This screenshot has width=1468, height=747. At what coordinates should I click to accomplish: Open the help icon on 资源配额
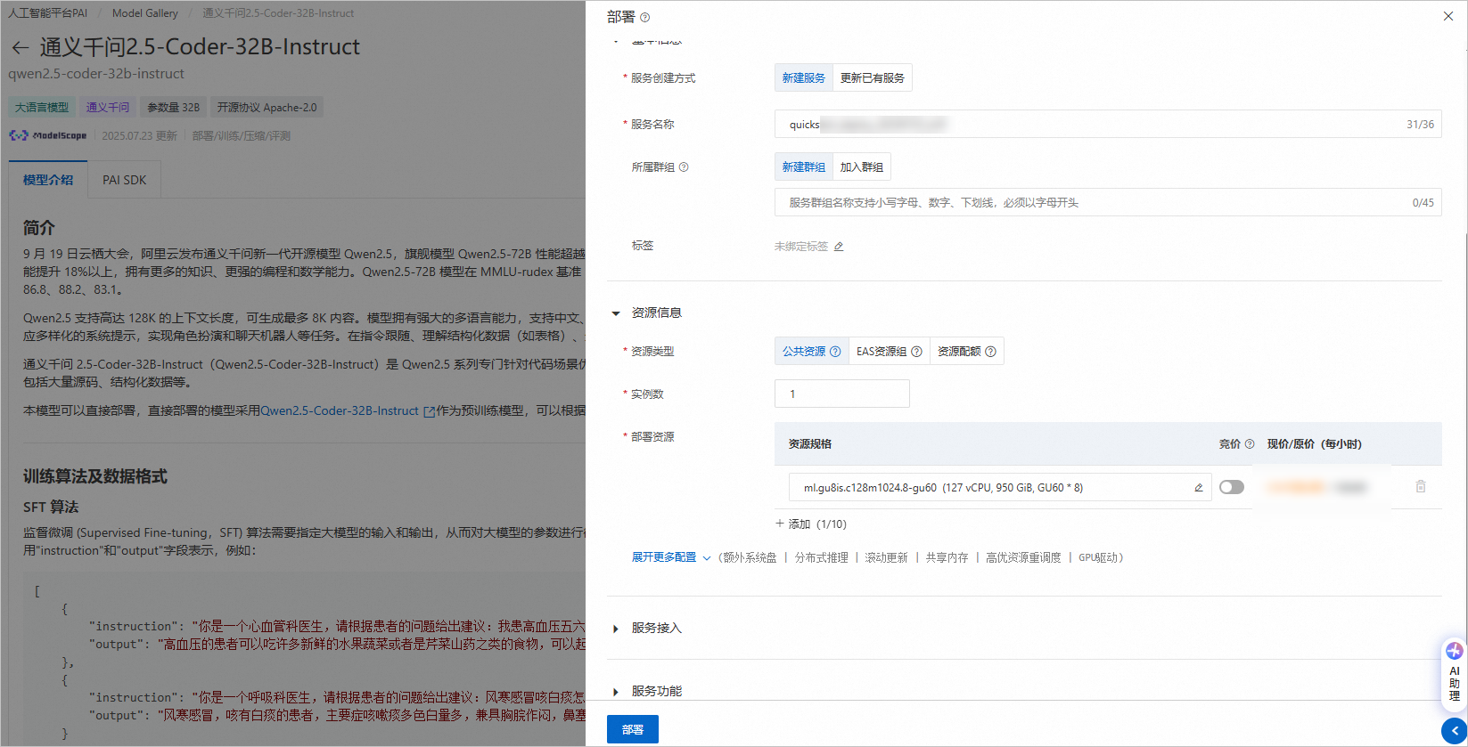pos(990,352)
